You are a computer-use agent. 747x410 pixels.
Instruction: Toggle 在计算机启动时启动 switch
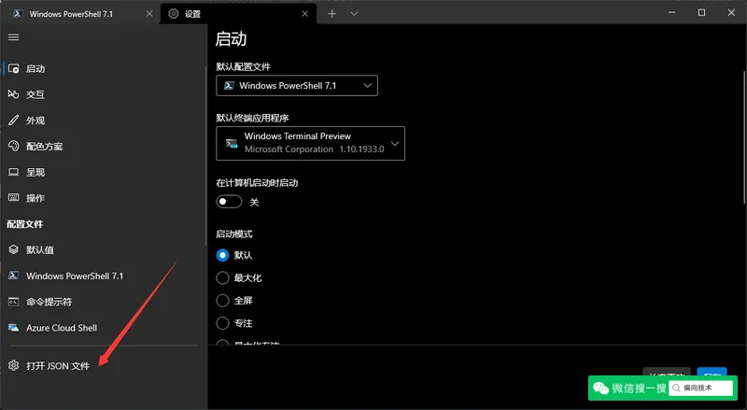click(x=229, y=202)
